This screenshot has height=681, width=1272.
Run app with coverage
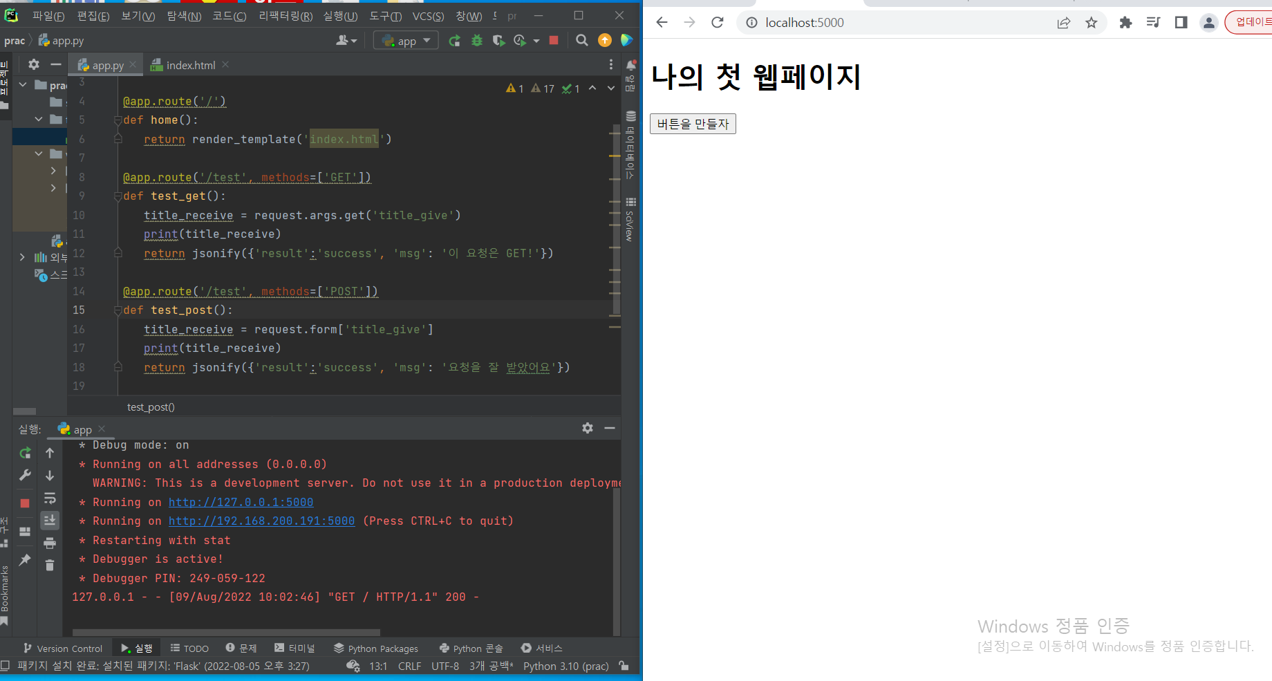pyautogui.click(x=498, y=41)
